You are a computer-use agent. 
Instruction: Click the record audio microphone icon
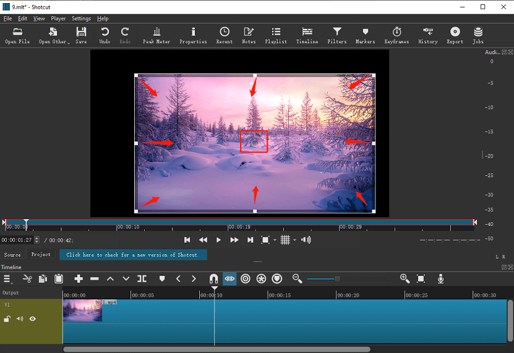(x=440, y=279)
